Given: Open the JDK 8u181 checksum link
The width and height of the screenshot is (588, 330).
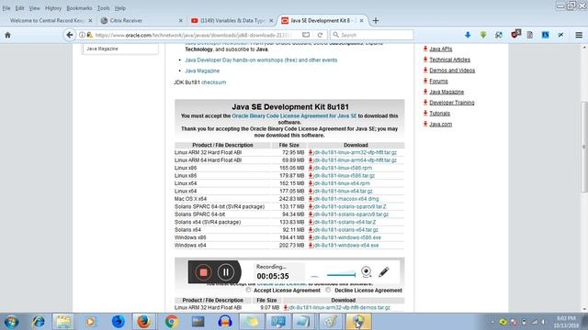Looking at the screenshot, I should tap(214, 82).
